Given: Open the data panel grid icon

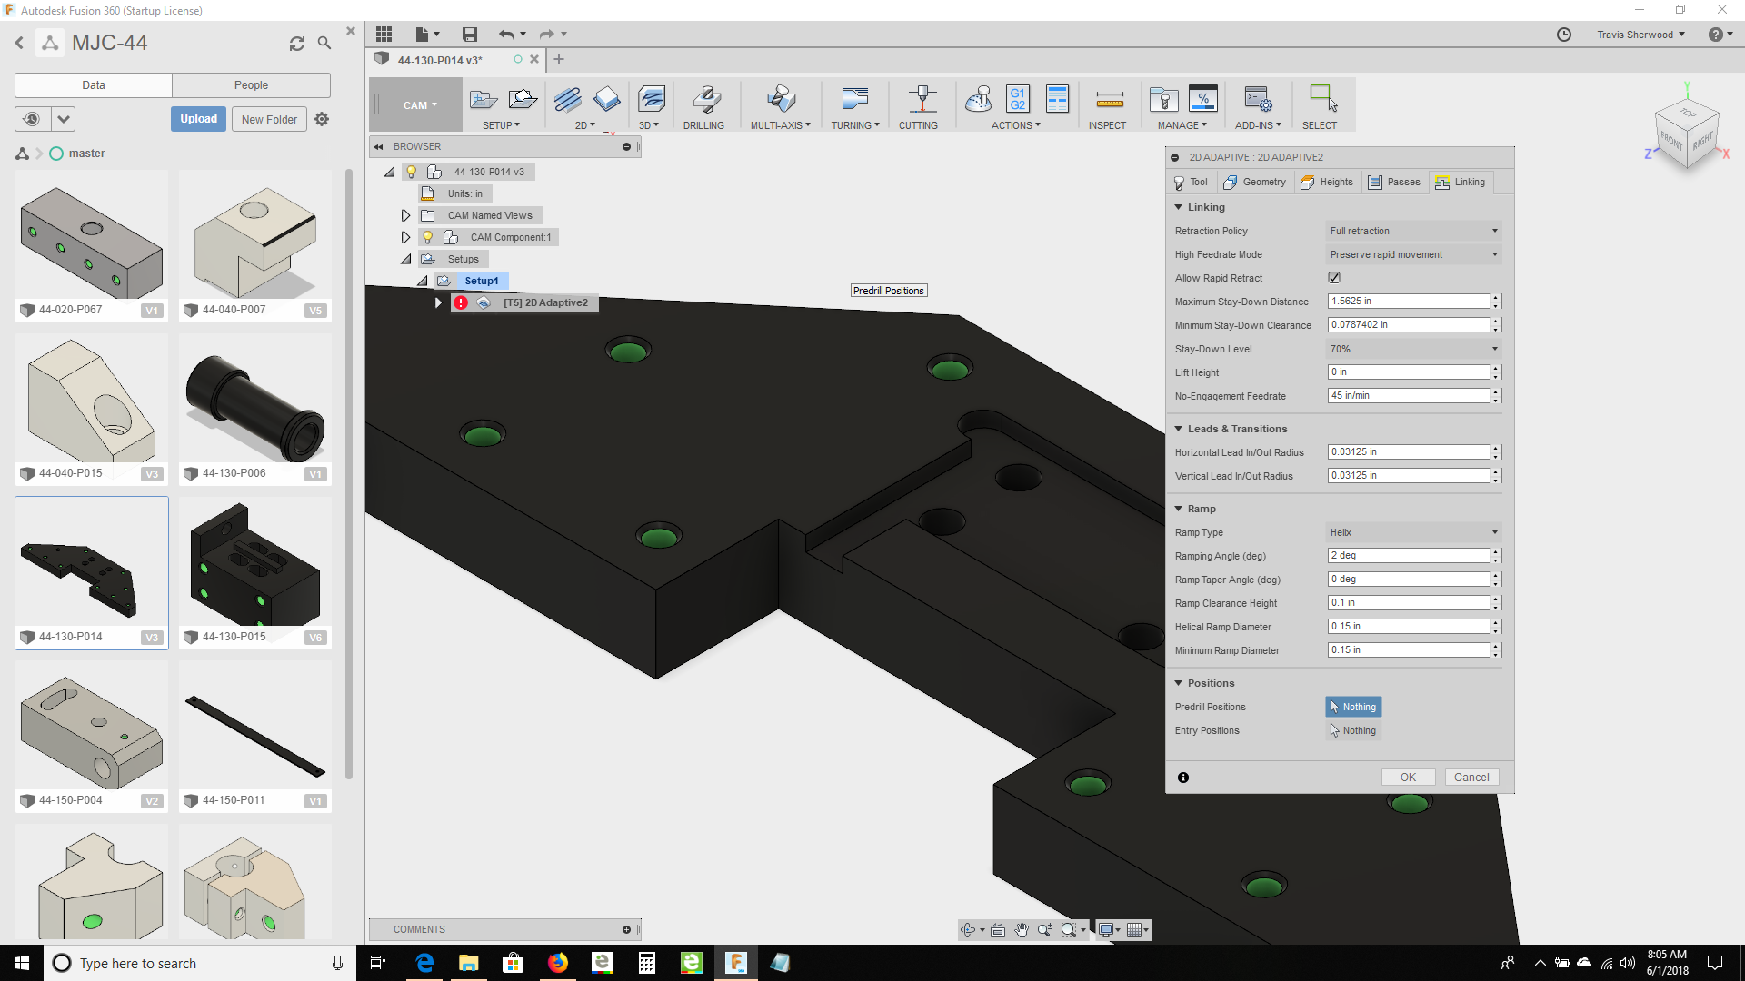Looking at the screenshot, I should click(x=384, y=35).
